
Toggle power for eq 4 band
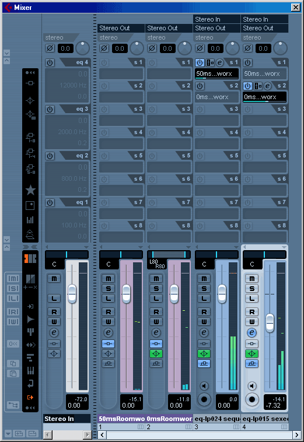pos(50,62)
